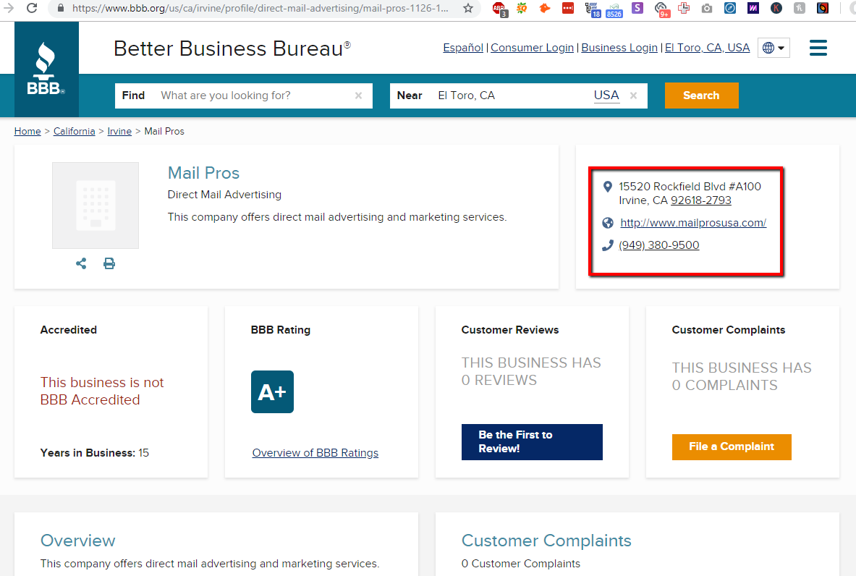
Task: Click Be the First to Review button
Action: (532, 441)
